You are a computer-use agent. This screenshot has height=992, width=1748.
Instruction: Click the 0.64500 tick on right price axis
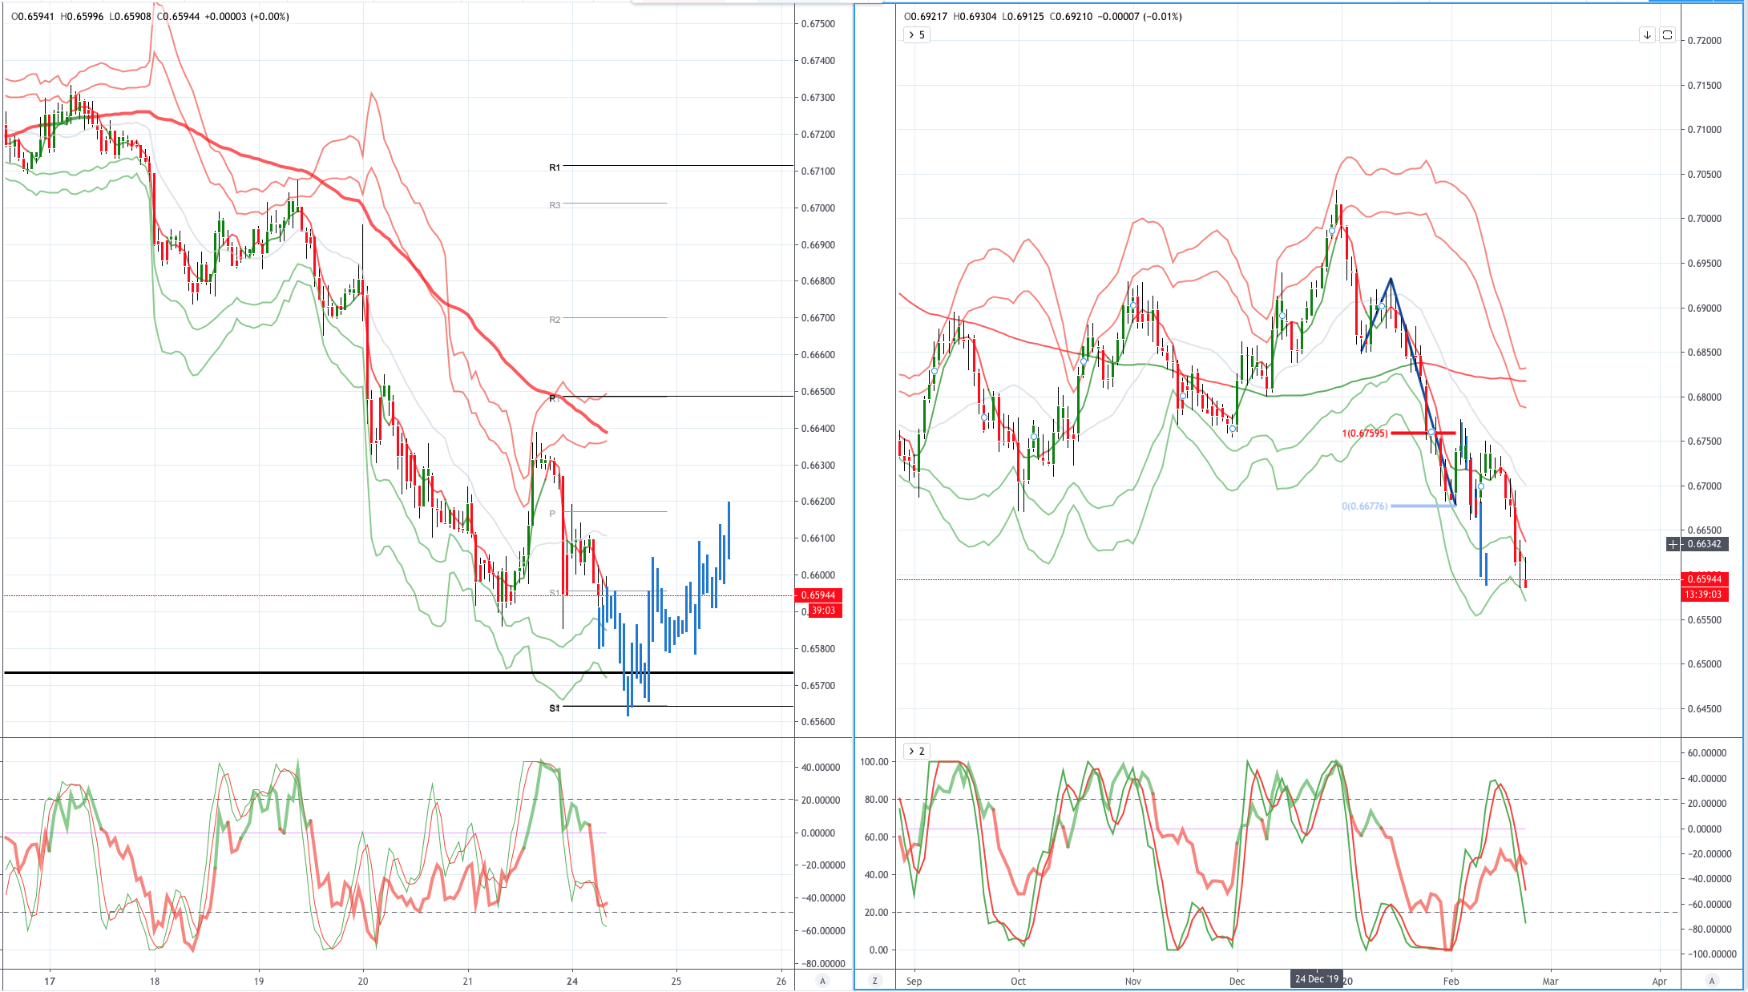[1705, 709]
